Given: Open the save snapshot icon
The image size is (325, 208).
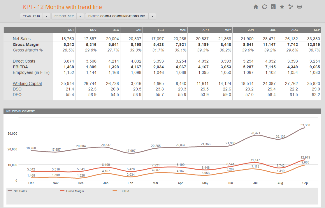Looking at the screenshot, I should coord(273,7).
